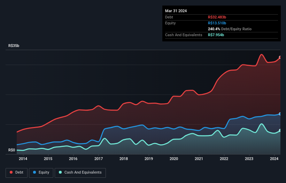Screen dimensions: 286x183
Task: Click the 2019 x-axis label
Action: point(149,159)
